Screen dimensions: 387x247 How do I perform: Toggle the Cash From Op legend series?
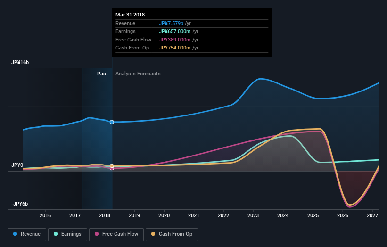point(172,234)
